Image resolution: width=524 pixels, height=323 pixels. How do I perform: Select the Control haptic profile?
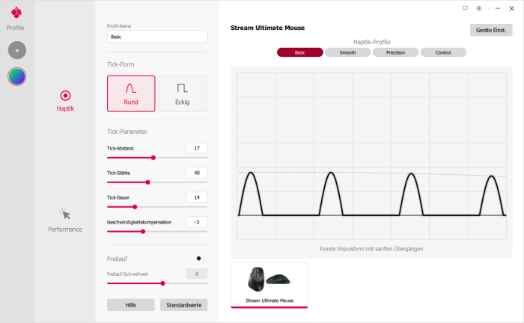(x=443, y=53)
